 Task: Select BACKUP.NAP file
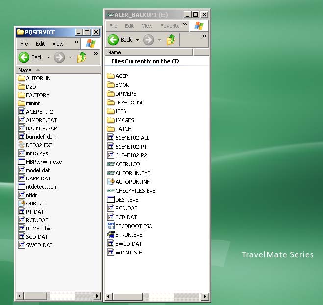pyautogui.click(x=38, y=128)
